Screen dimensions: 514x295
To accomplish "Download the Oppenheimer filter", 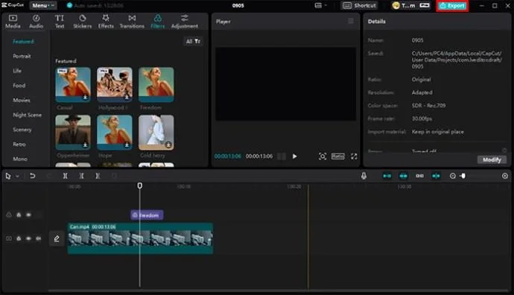I will click(x=85, y=145).
